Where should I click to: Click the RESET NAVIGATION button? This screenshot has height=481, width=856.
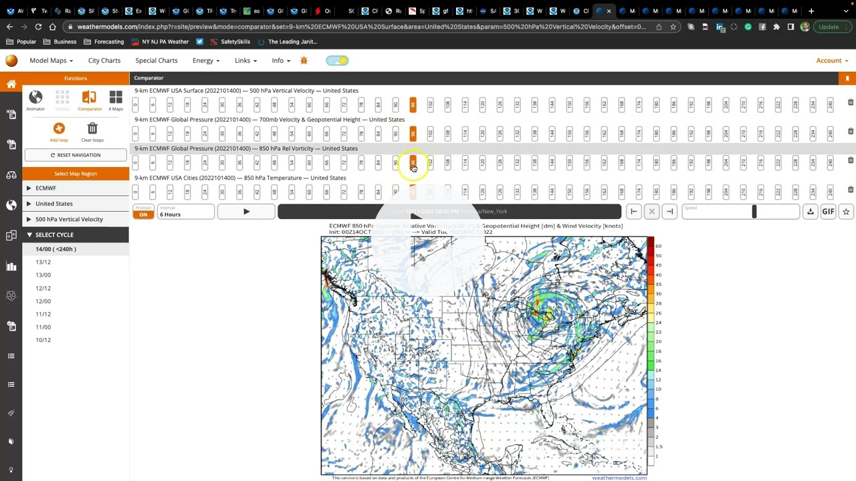[x=76, y=155]
